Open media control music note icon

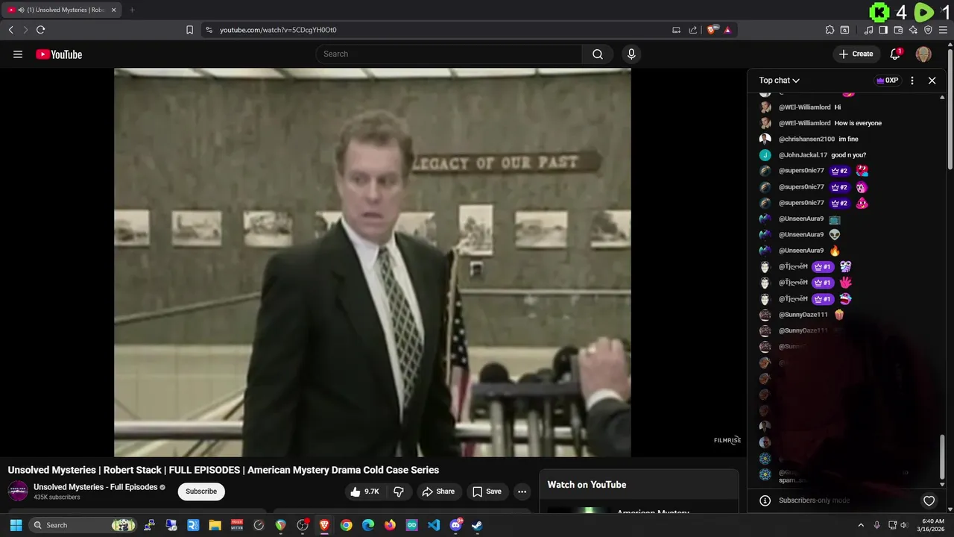click(869, 30)
